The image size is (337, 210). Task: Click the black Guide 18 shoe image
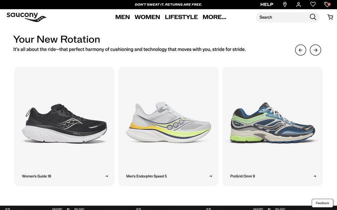tap(64, 124)
